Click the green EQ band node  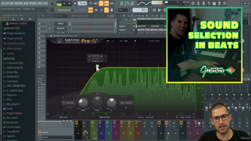coord(97,66)
